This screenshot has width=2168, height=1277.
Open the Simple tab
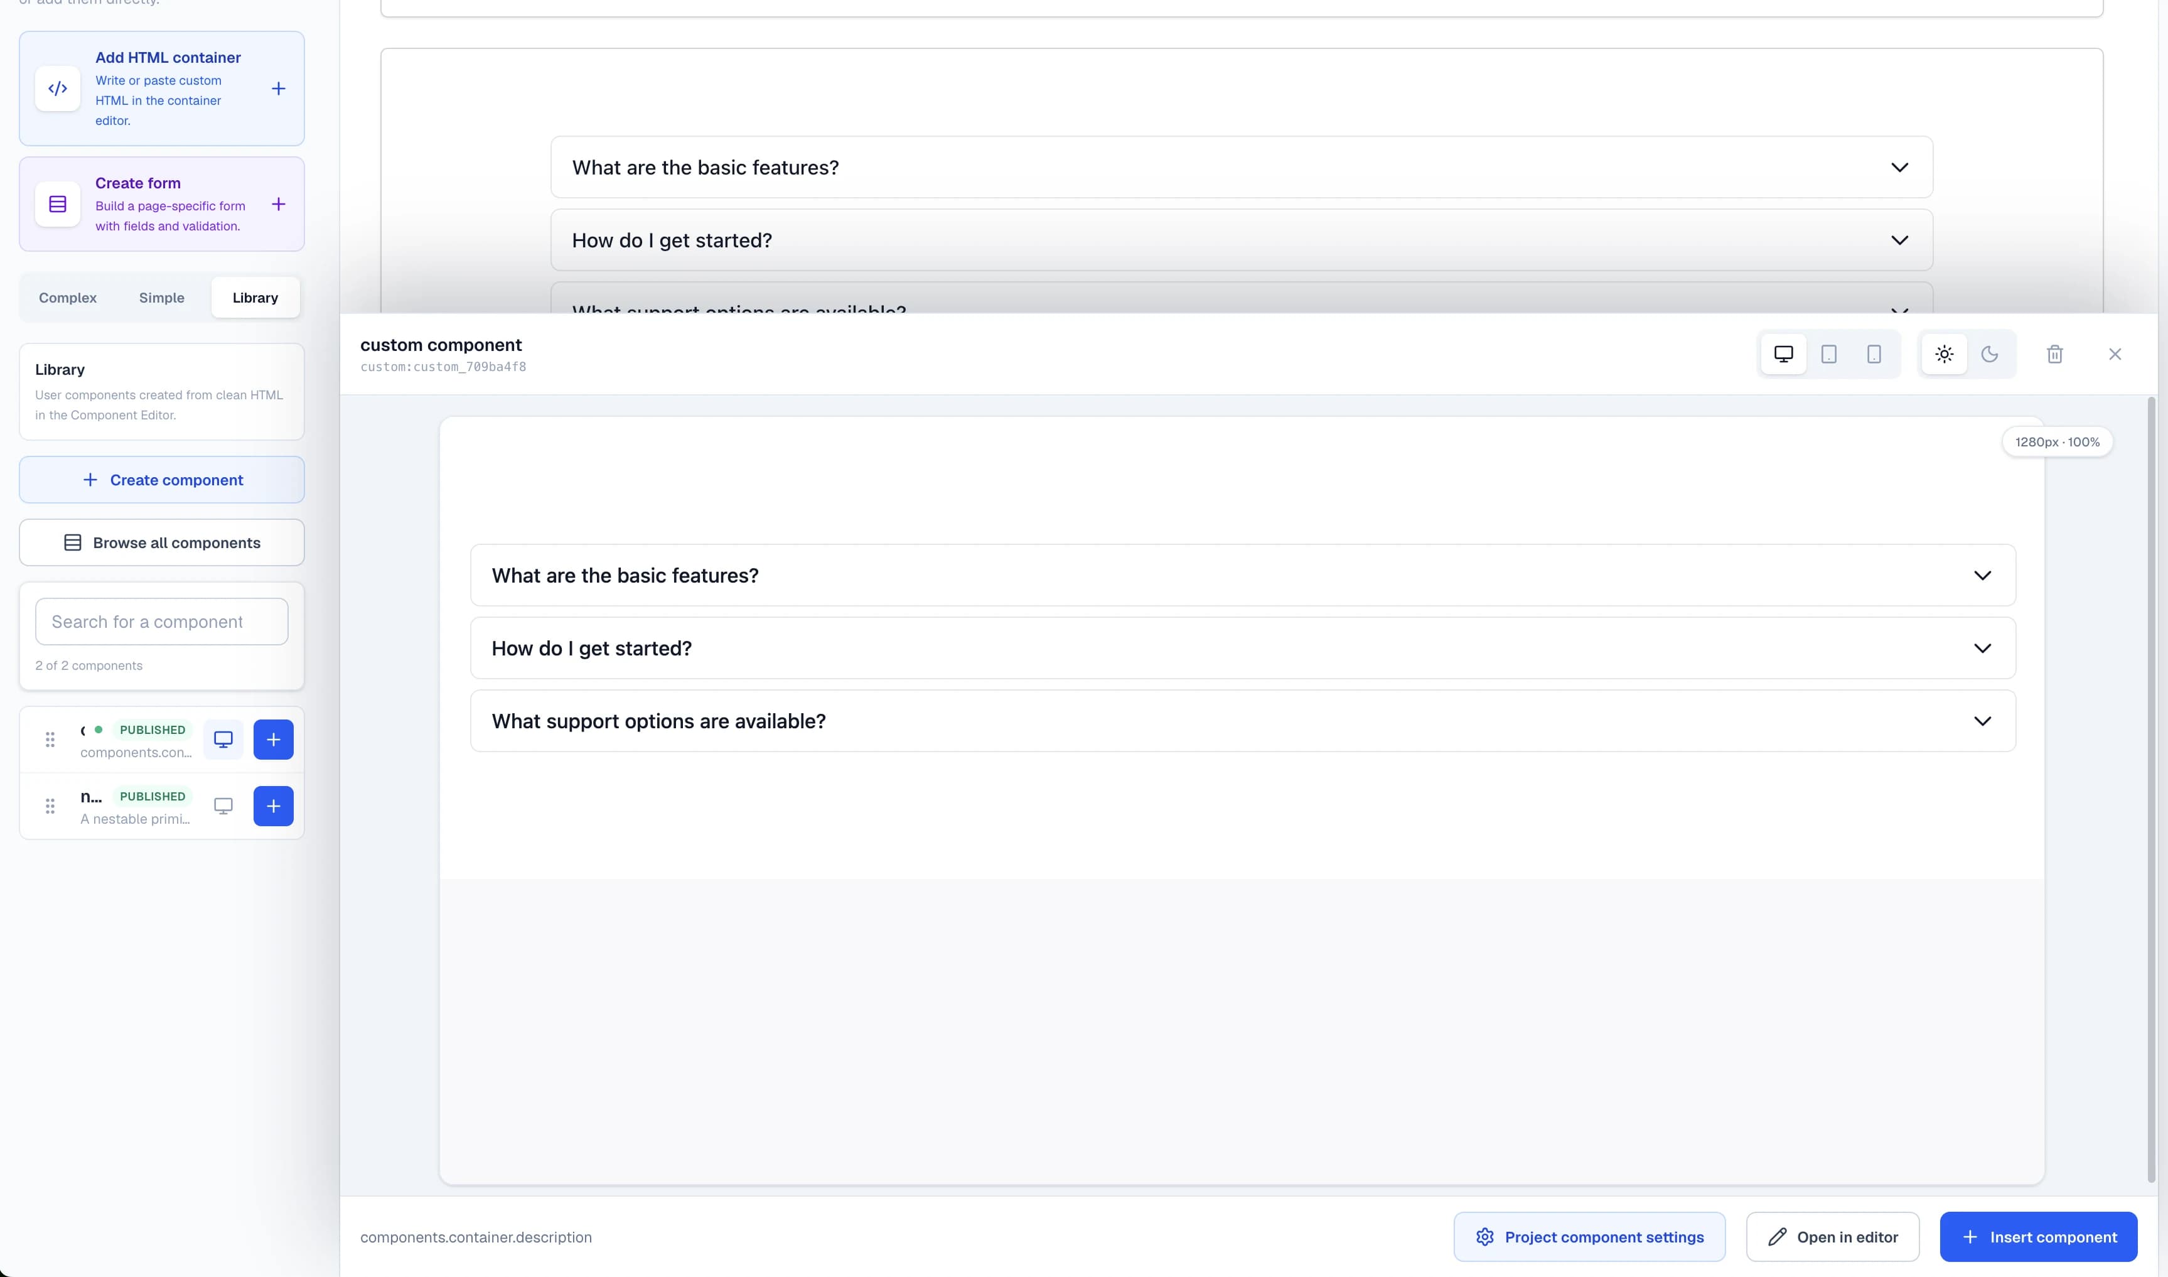(162, 298)
